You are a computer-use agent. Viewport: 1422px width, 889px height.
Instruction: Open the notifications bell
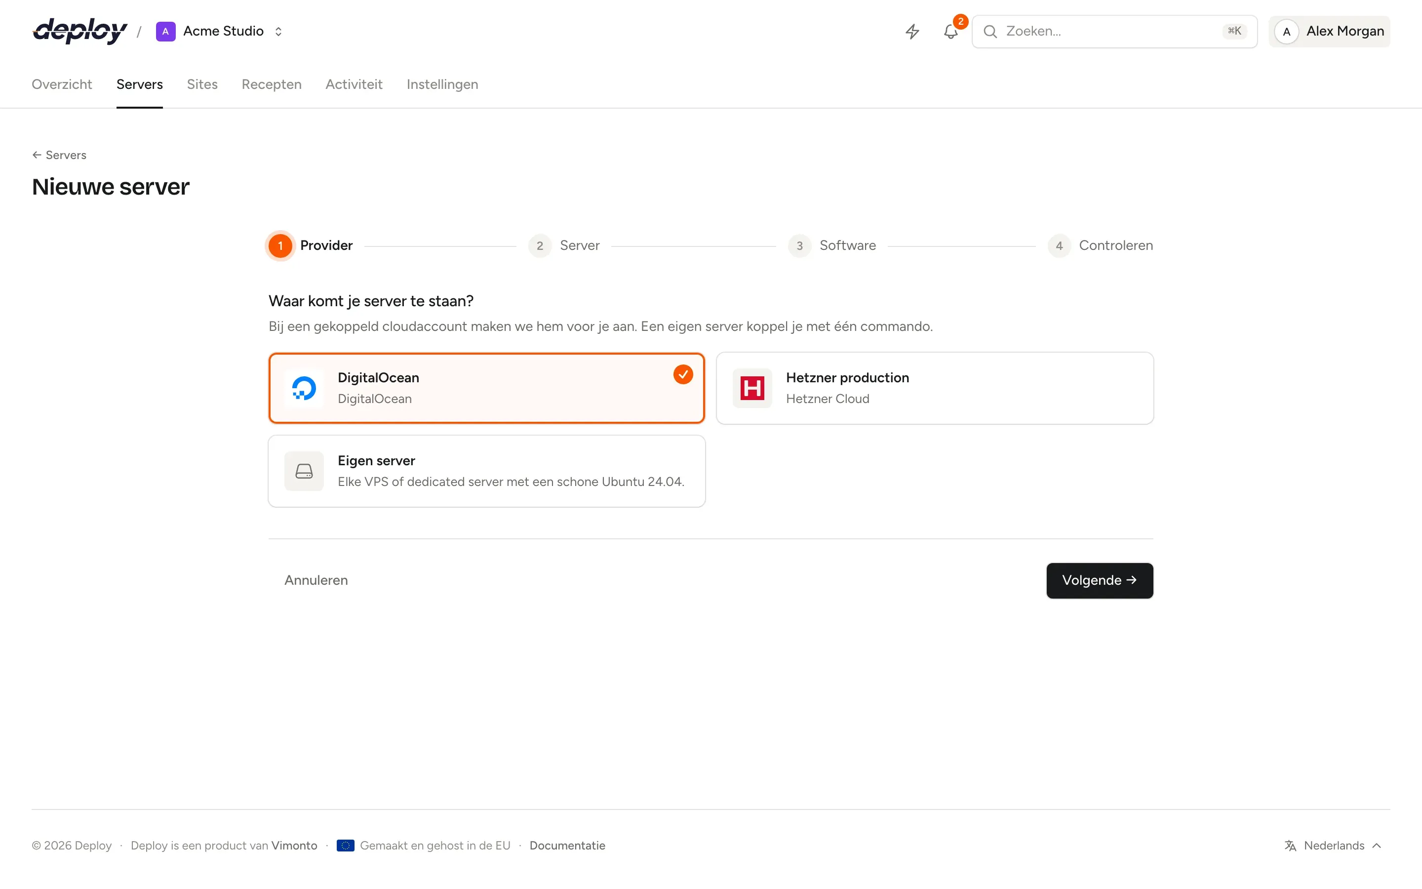(951, 31)
